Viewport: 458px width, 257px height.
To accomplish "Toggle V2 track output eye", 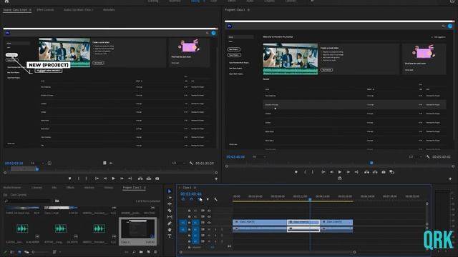I will [x=209, y=216].
